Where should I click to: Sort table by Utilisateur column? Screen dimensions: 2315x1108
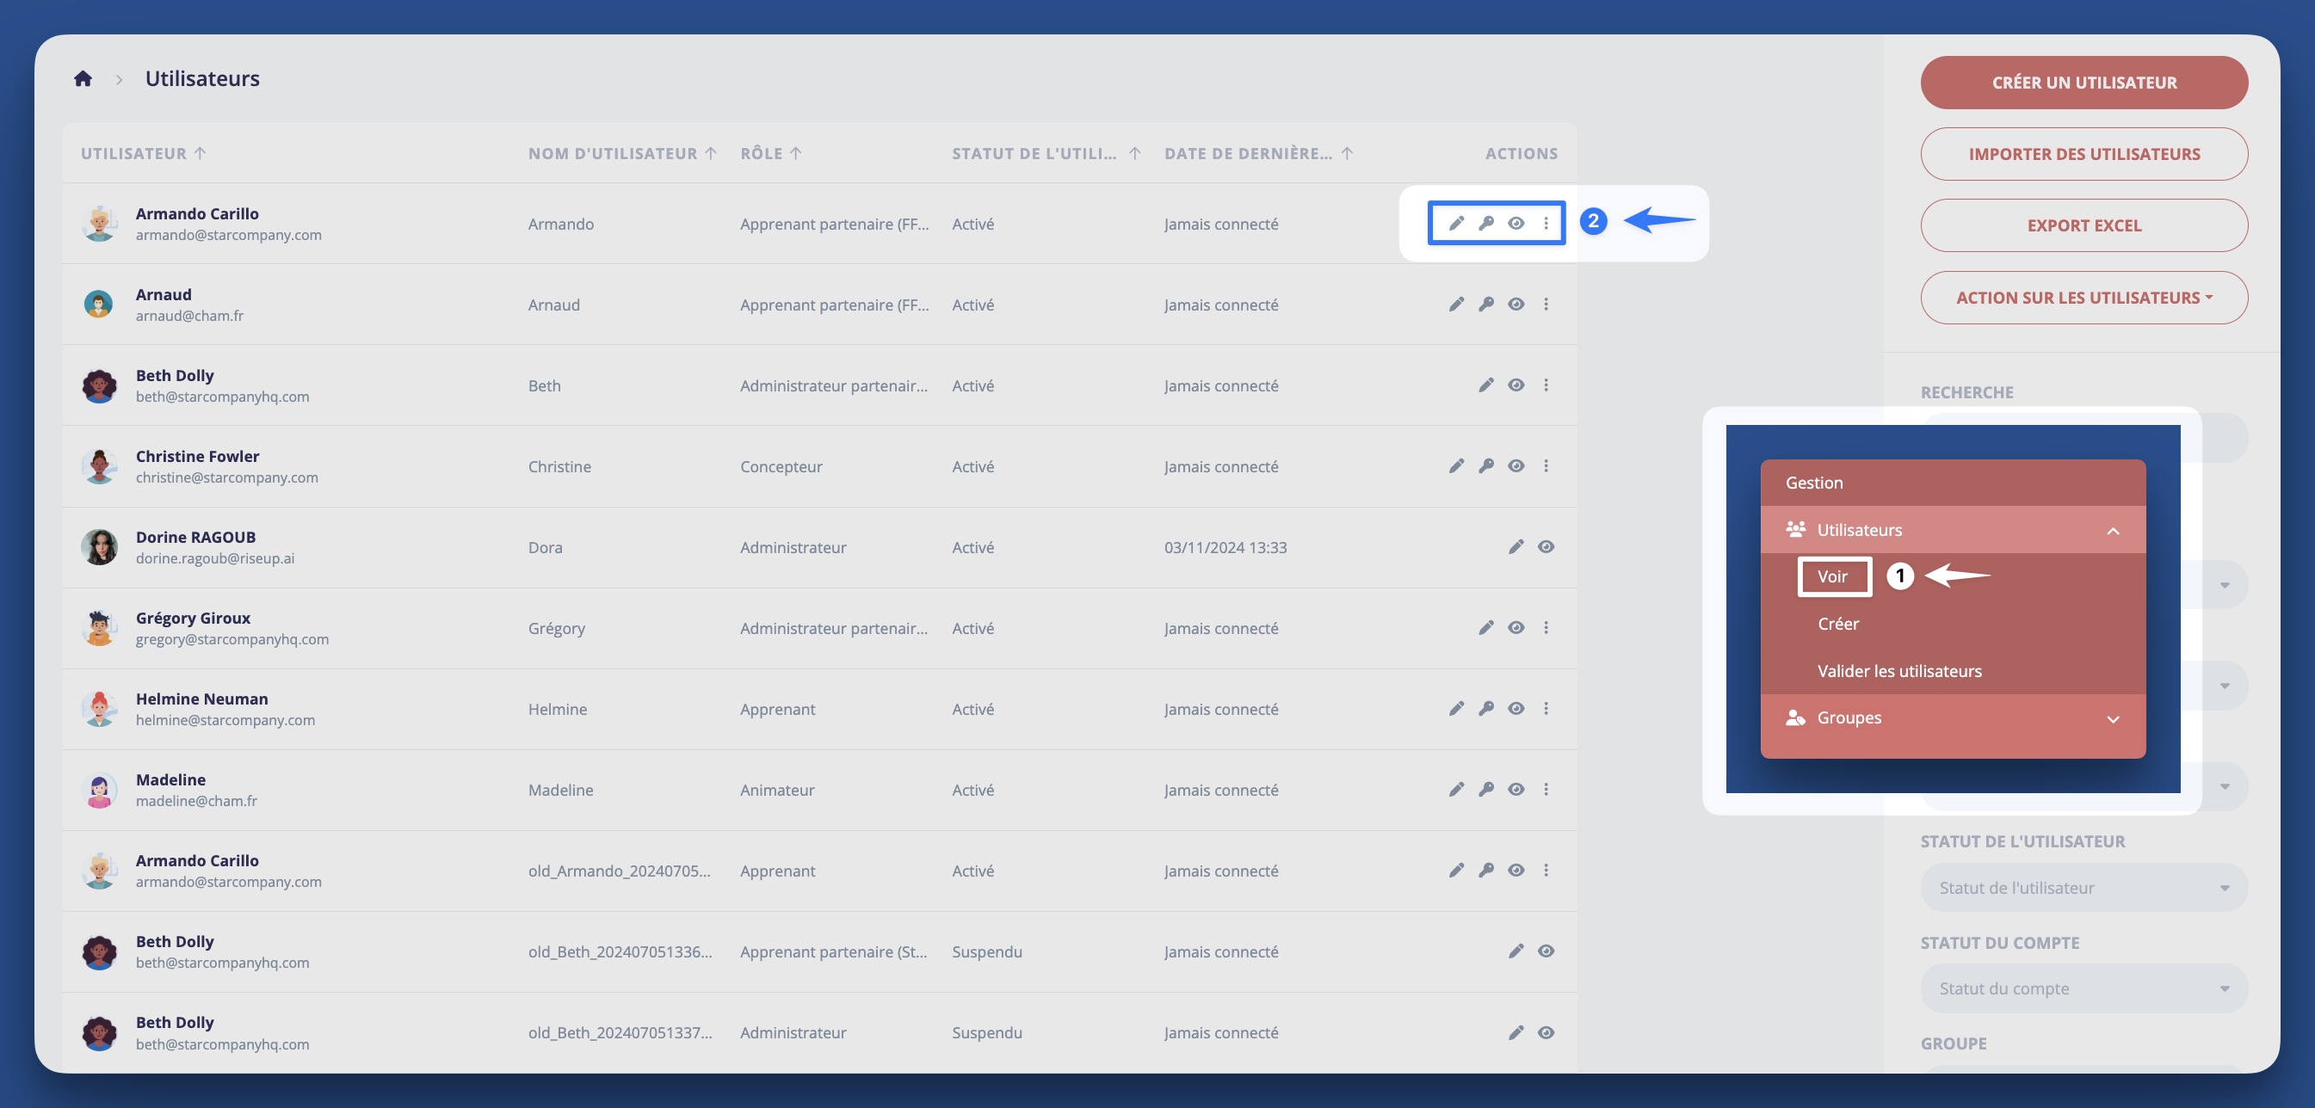144,154
